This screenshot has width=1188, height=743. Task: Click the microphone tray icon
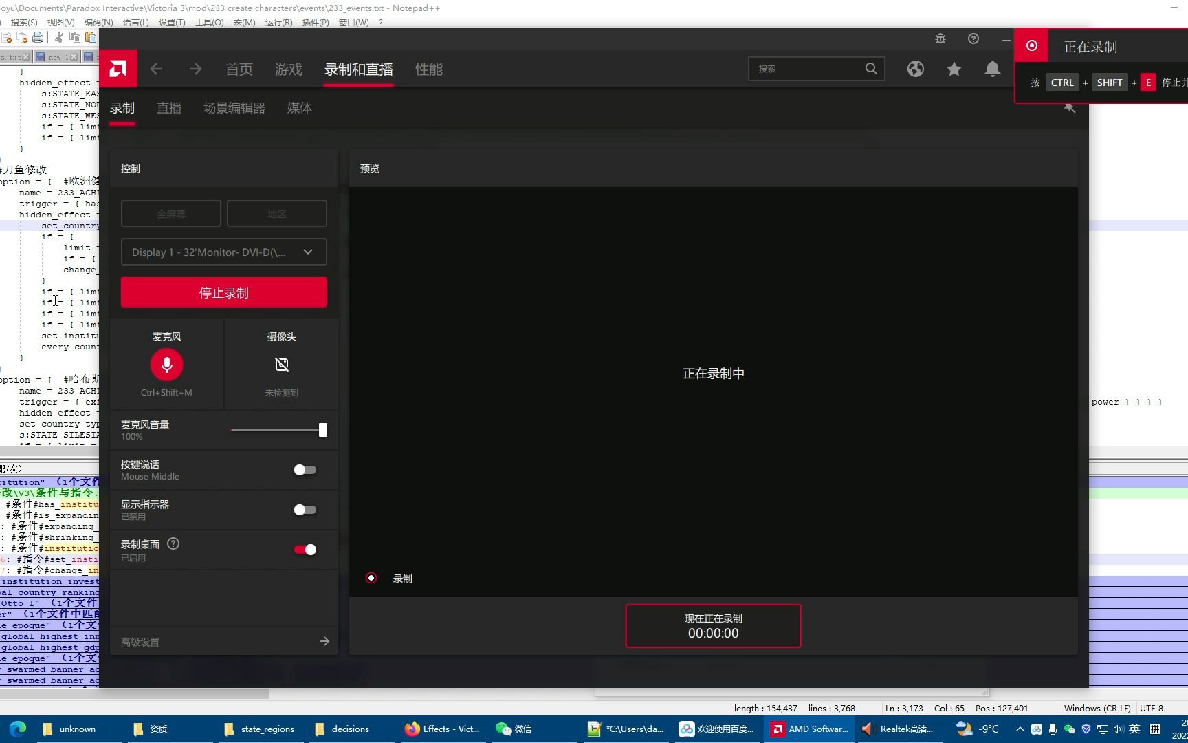tap(1053, 729)
